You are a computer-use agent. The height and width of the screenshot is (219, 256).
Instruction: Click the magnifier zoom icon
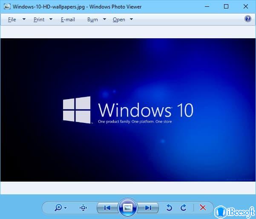pos(58,208)
